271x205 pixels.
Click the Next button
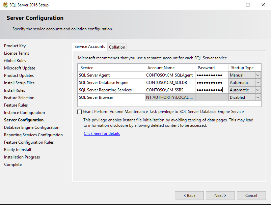pyautogui.click(x=220, y=196)
